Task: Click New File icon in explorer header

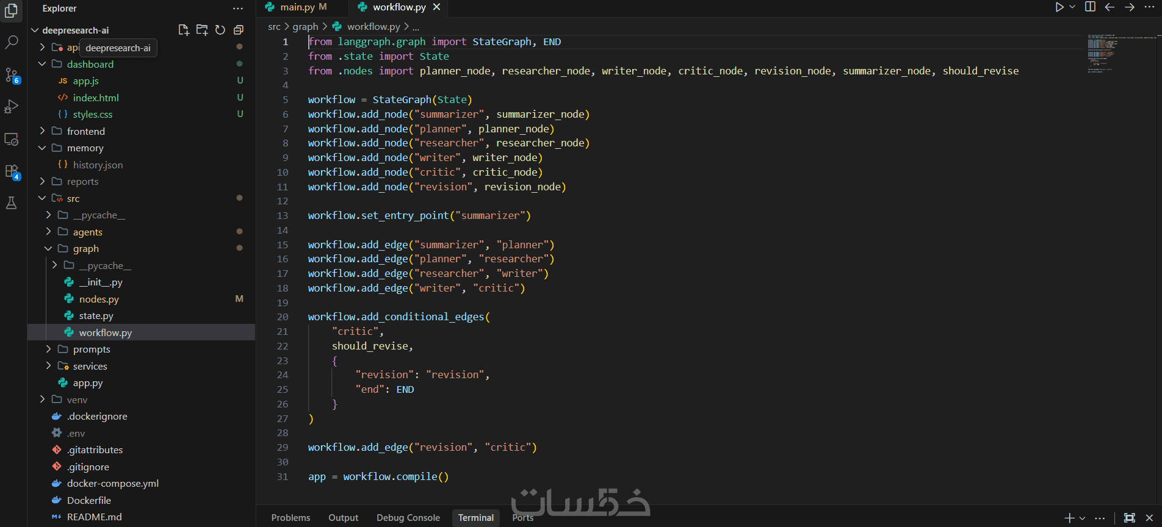Action: point(183,30)
